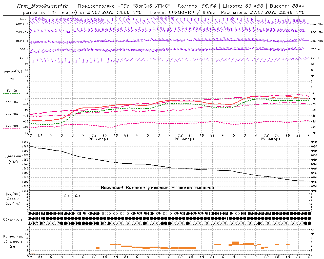Click the 'Давление' pressure label
The image size is (324, 259).
(x=13, y=156)
